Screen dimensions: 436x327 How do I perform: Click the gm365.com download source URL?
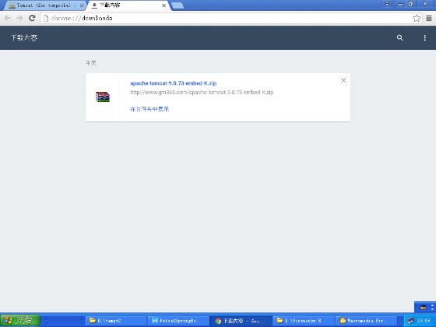click(x=202, y=93)
